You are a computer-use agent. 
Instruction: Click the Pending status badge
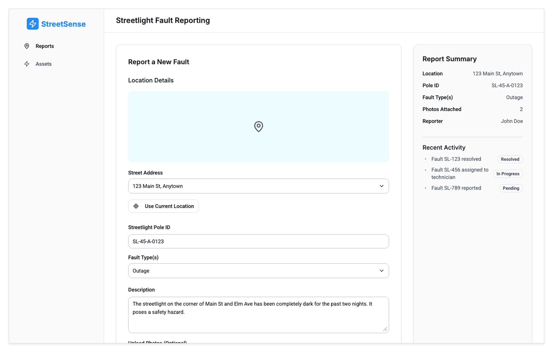pos(511,188)
